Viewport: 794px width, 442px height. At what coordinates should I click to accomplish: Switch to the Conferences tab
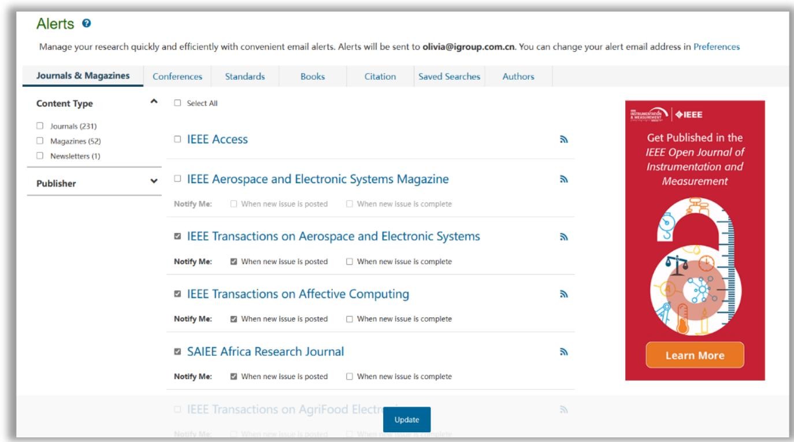tap(177, 76)
